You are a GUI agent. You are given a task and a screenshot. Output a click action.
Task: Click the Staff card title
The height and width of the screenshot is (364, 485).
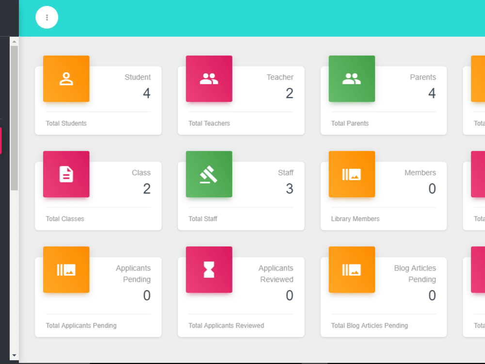[x=286, y=173]
